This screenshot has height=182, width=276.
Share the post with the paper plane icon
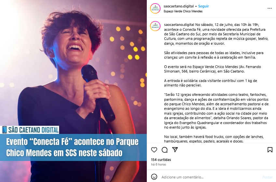[175, 150]
